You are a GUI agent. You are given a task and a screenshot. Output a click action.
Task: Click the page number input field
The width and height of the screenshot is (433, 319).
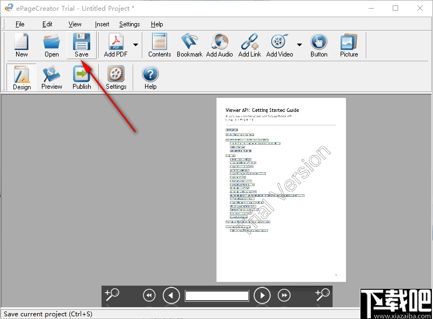[x=217, y=296]
